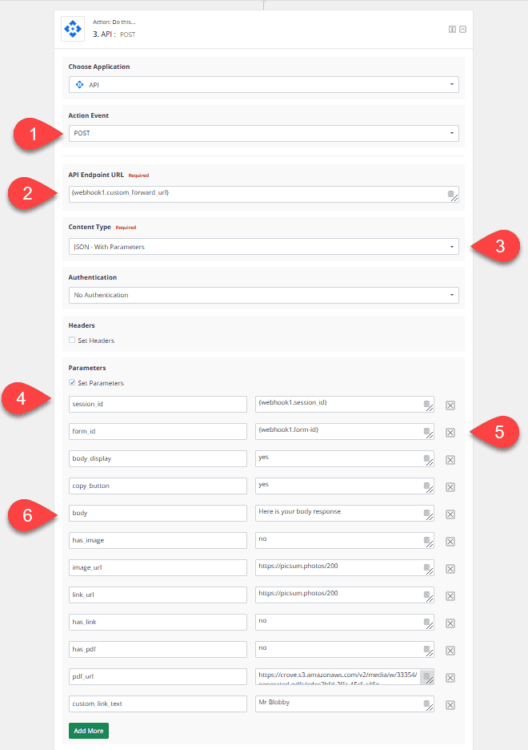Remove the pdf_url parameter row

450,678
